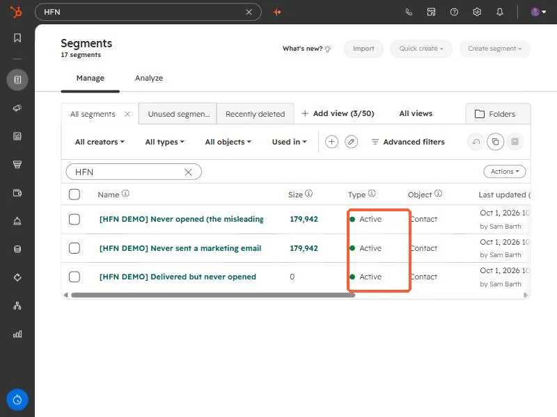
Task: Open the Quick create dropdown
Action: pos(421,49)
